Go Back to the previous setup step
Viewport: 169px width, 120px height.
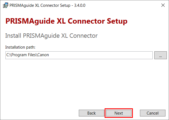[x=91, y=113]
